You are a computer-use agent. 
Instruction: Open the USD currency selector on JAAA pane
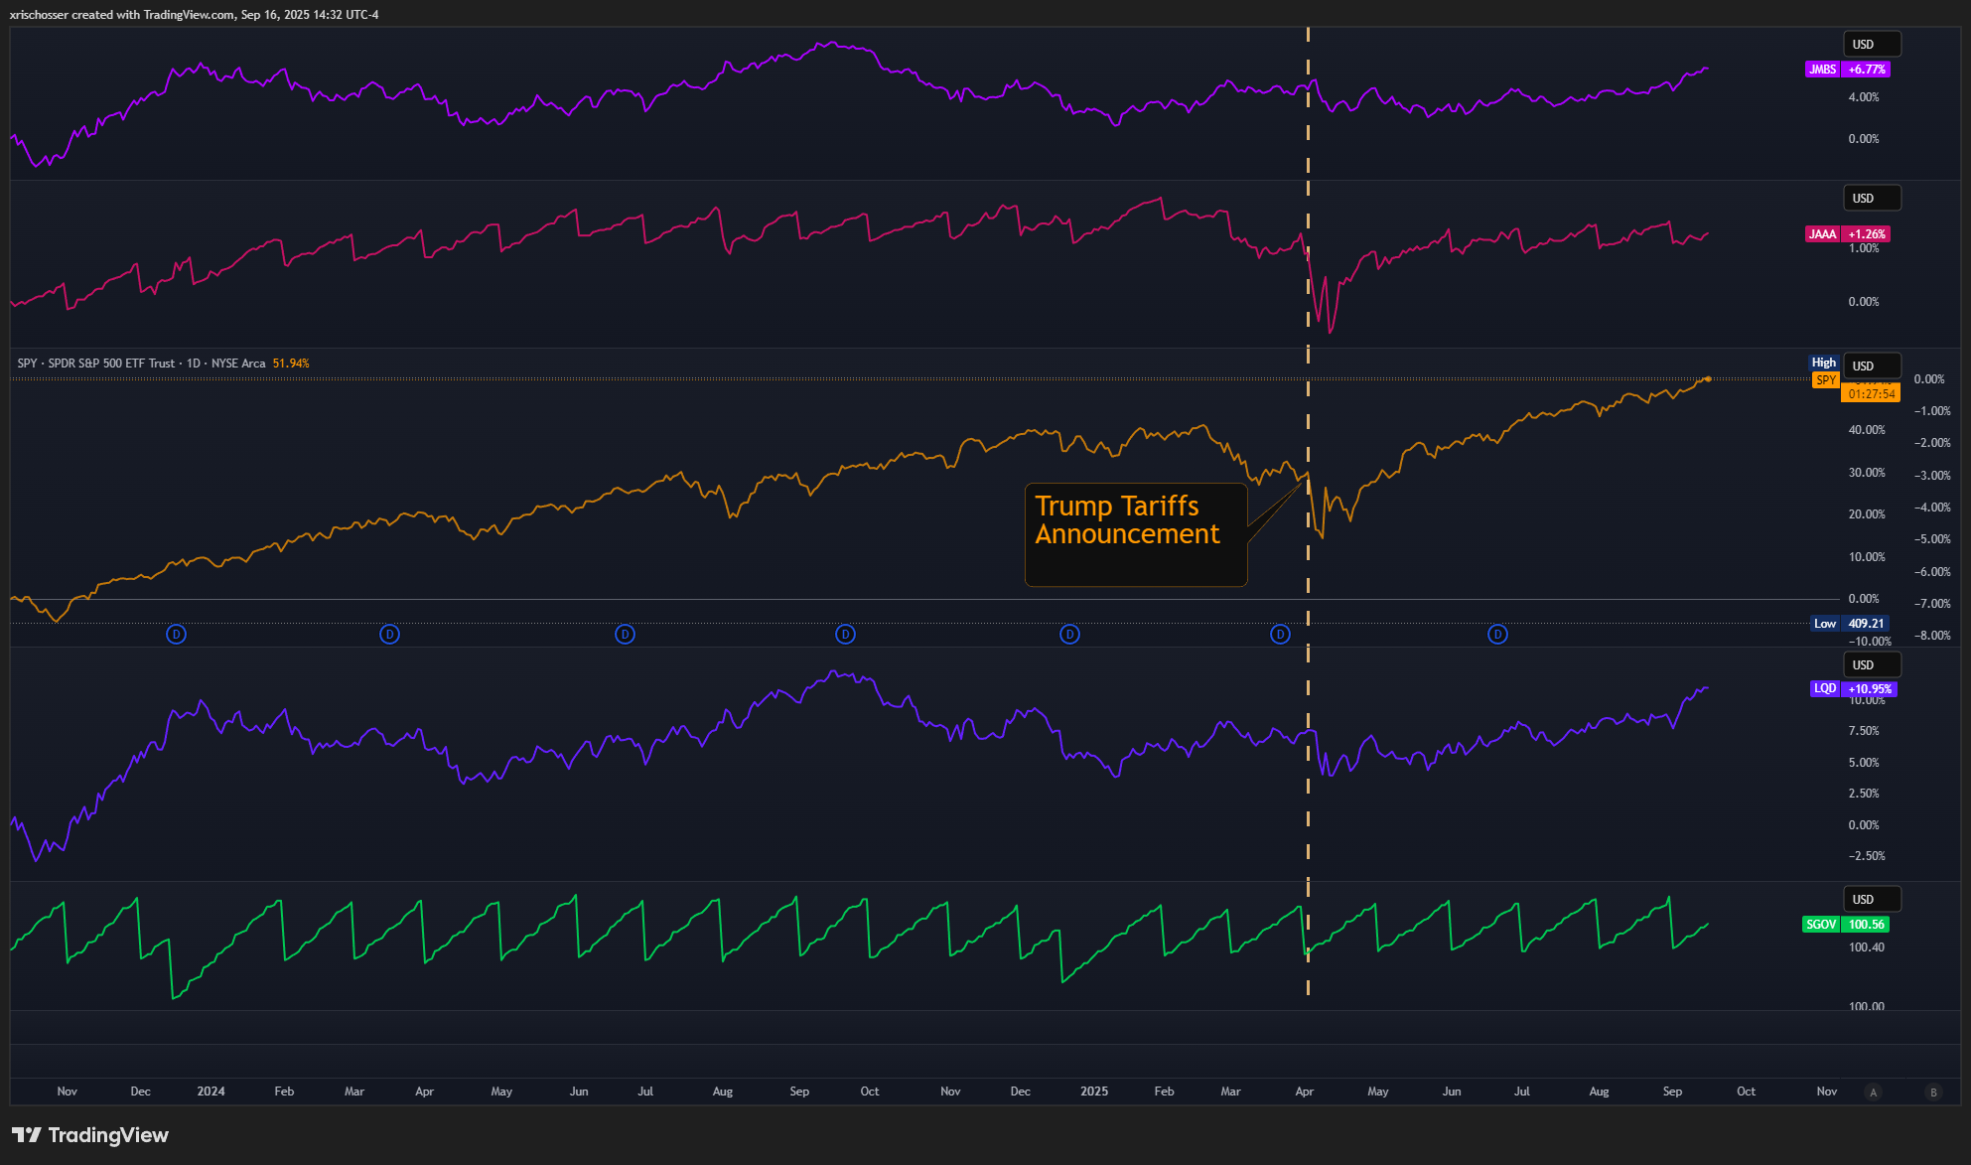tap(1872, 199)
